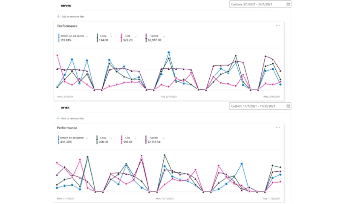The height and width of the screenshot is (204, 341).
Task: Expand the Conv. 200.00 metric dropdown
Action: pyautogui.click(x=111, y=138)
